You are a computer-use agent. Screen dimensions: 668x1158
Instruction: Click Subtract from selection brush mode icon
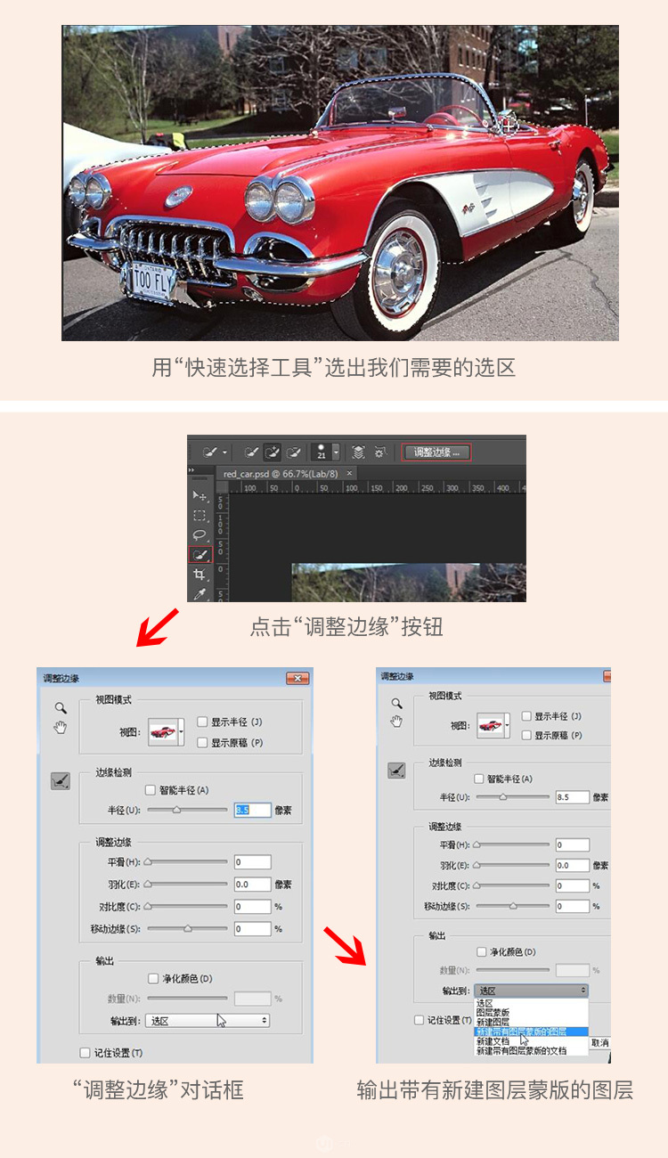tap(295, 453)
